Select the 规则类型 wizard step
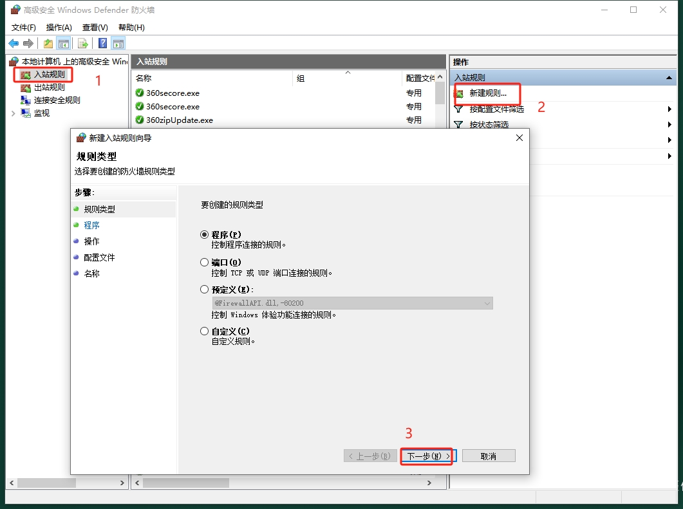Screen dimensions: 683x509 coord(99,209)
